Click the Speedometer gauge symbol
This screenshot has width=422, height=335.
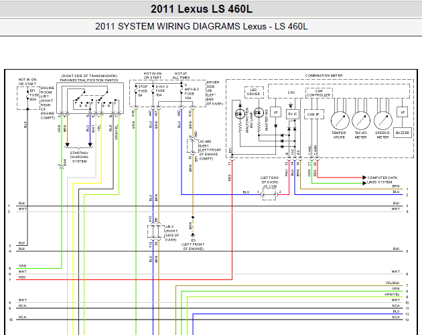[x=383, y=121]
